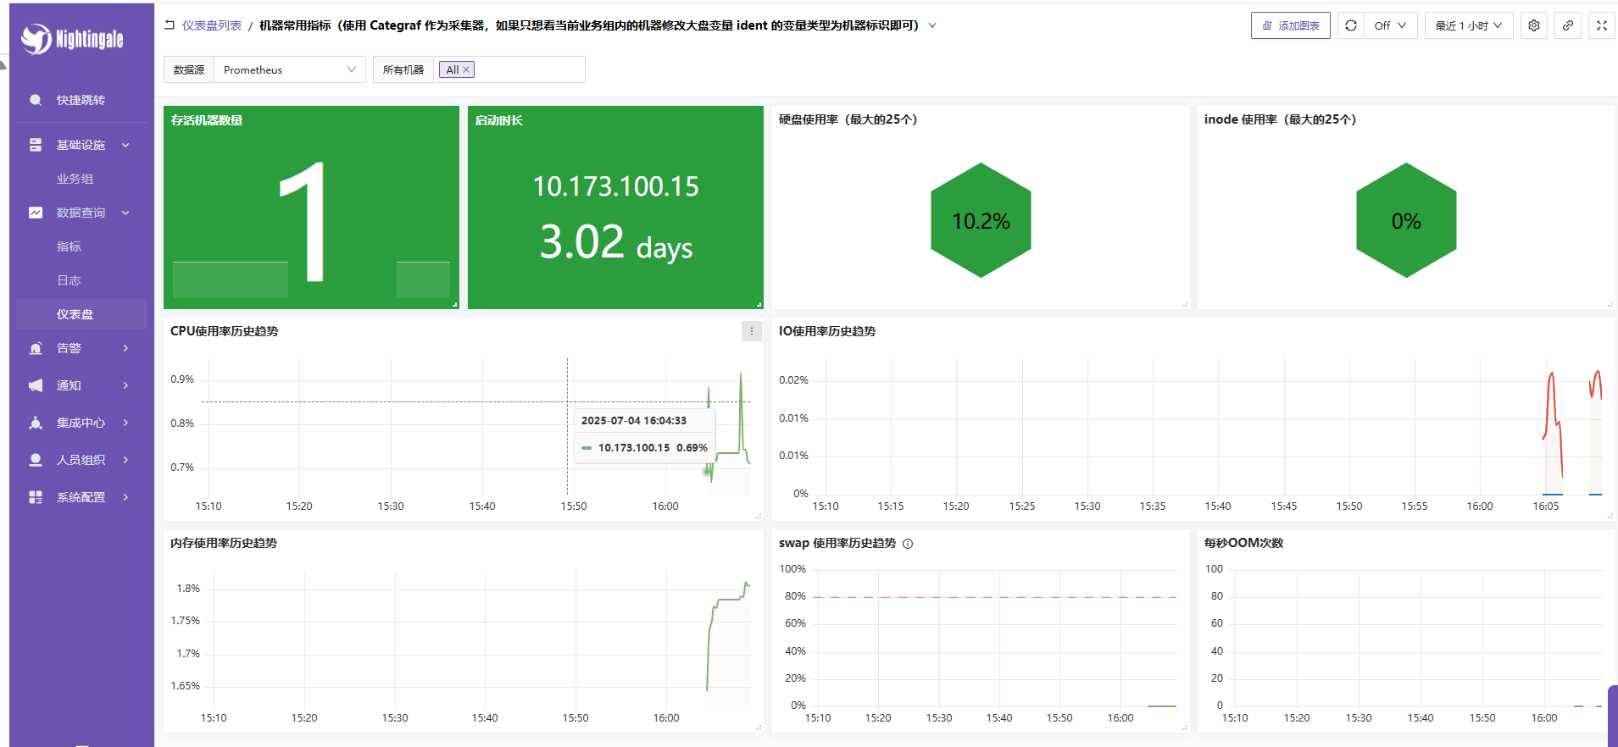Enter fullscreen mode via expand icon
The image size is (1618, 747).
tap(1602, 25)
